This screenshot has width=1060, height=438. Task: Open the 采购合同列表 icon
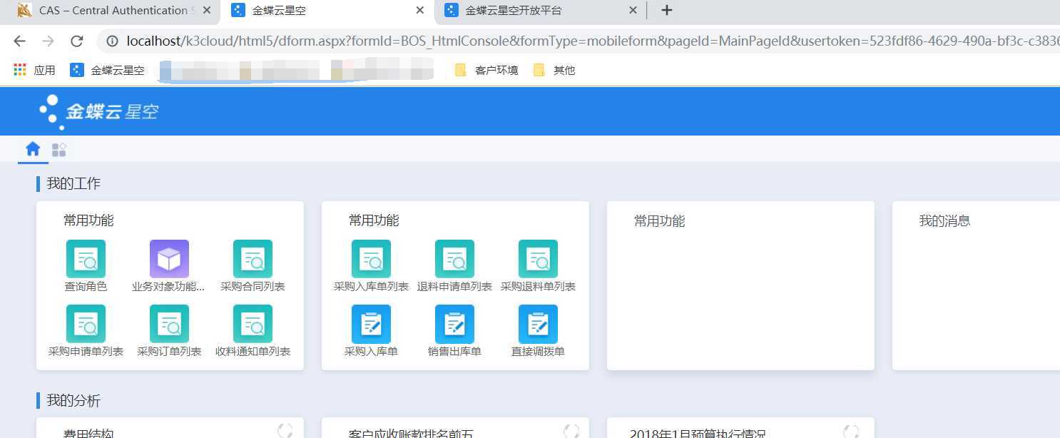point(253,258)
